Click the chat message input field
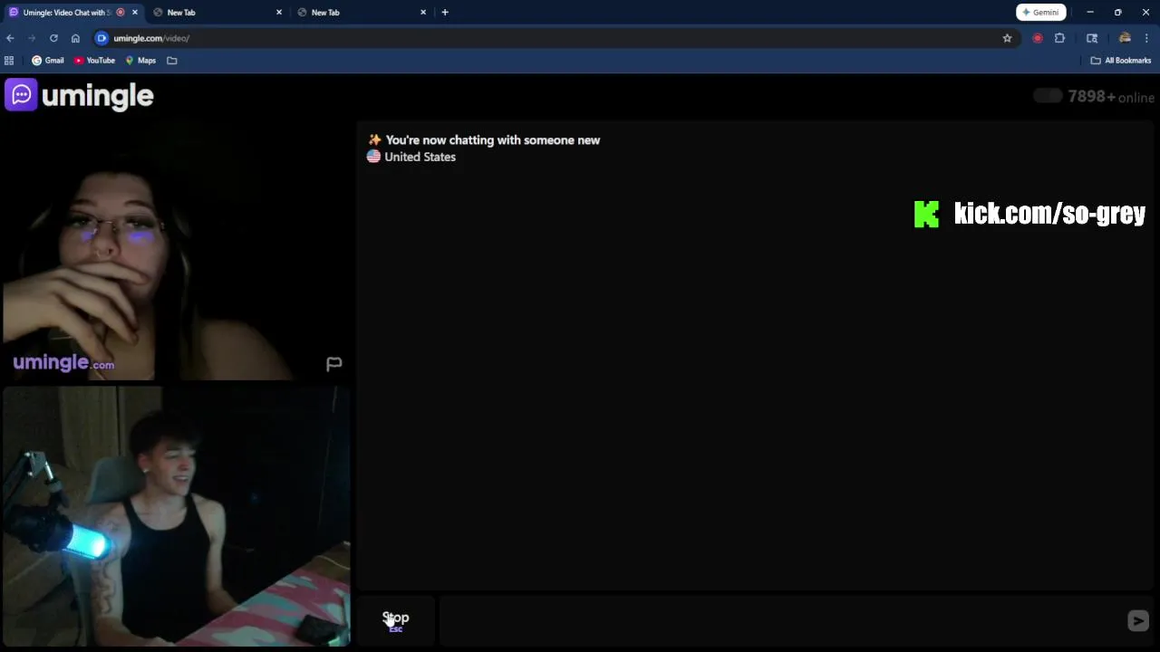Image resolution: width=1160 pixels, height=652 pixels. pos(779,620)
